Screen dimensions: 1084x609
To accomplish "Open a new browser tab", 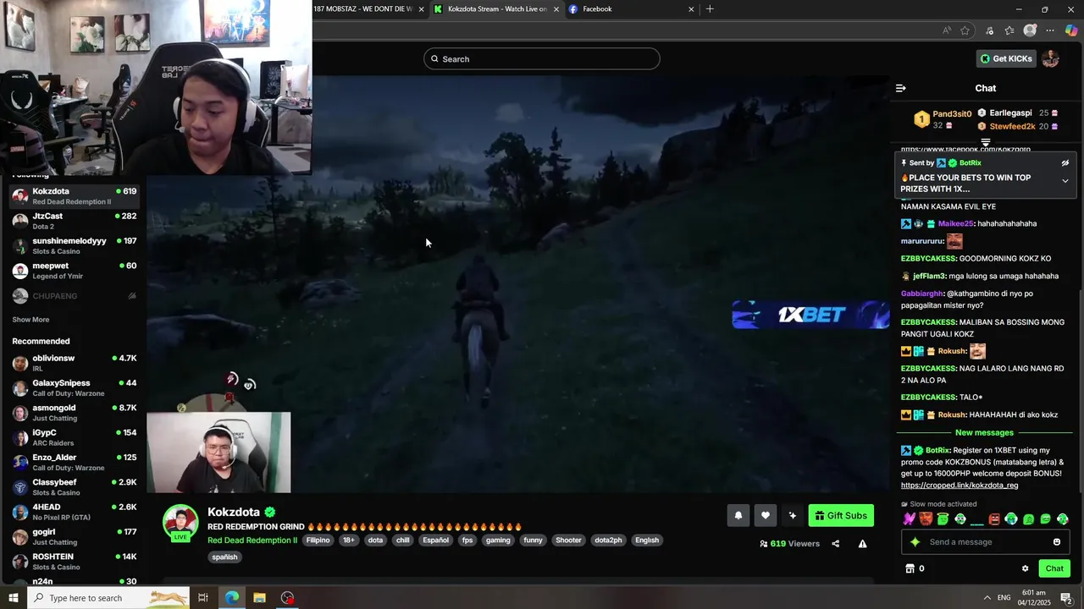I will click(710, 9).
